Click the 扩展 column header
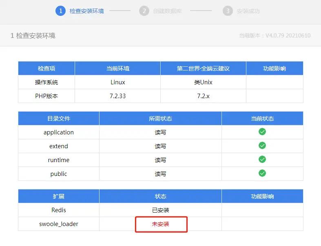Viewport: 321px width, 246px height. (x=59, y=196)
